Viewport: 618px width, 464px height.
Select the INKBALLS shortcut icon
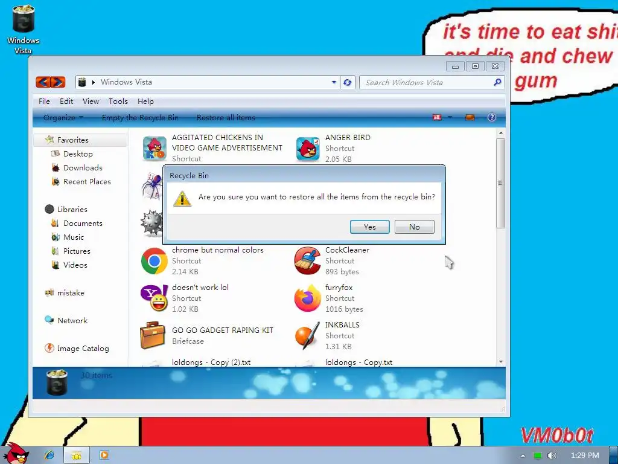pos(307,336)
